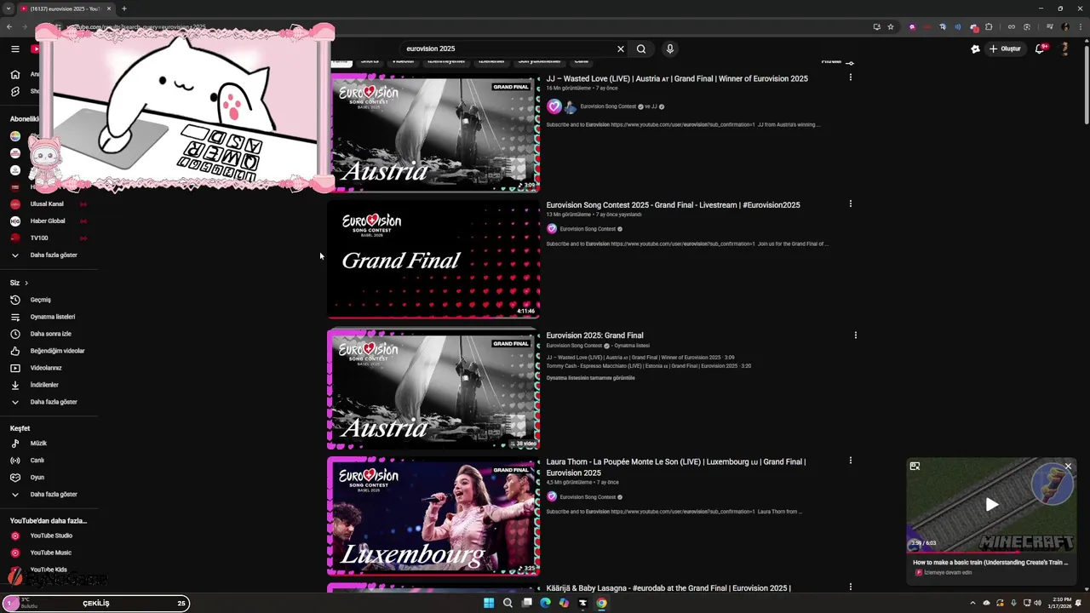Expand Daha fazla göster under Siz
Image resolution: width=1090 pixels, height=613 pixels.
49,402
